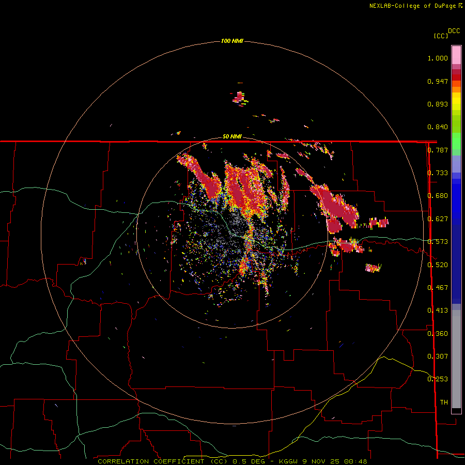Viewport: 465px width, 465px height.
Task: Click the 0.893 scale value
Action: tap(438, 104)
